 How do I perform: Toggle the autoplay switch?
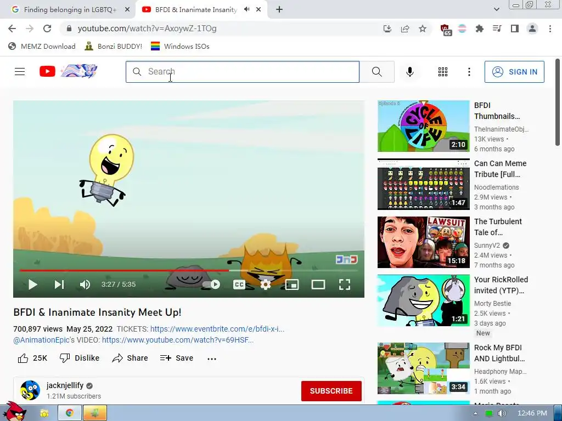point(211,285)
